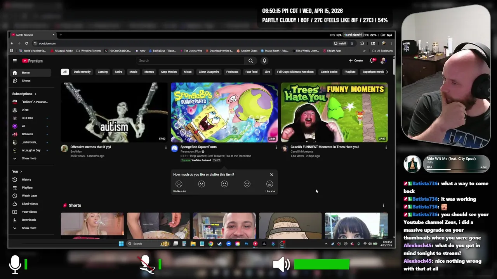Image resolution: width=497 pixels, height=279 pixels.
Task: Expand the You section chevron
Action: pyautogui.click(x=21, y=171)
